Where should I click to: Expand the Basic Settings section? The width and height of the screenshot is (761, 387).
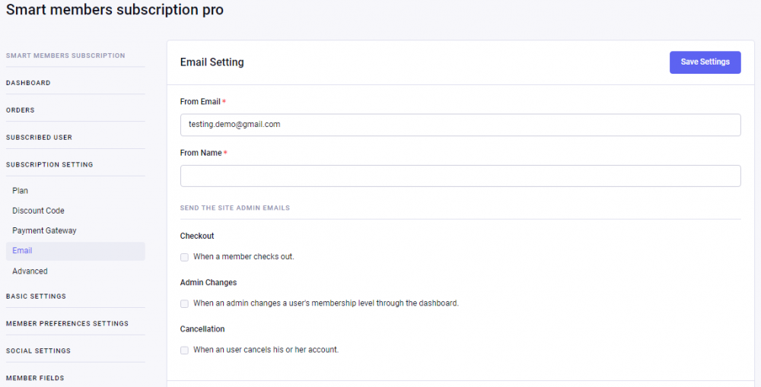tap(36, 297)
